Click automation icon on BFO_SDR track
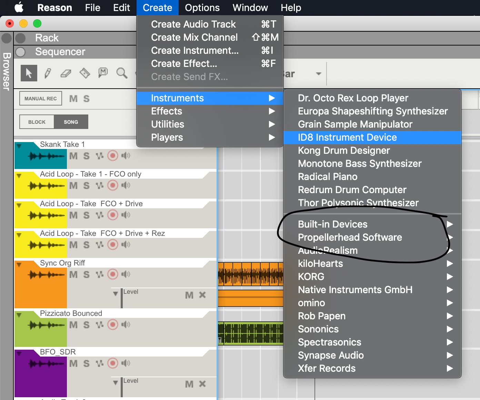 (99, 363)
